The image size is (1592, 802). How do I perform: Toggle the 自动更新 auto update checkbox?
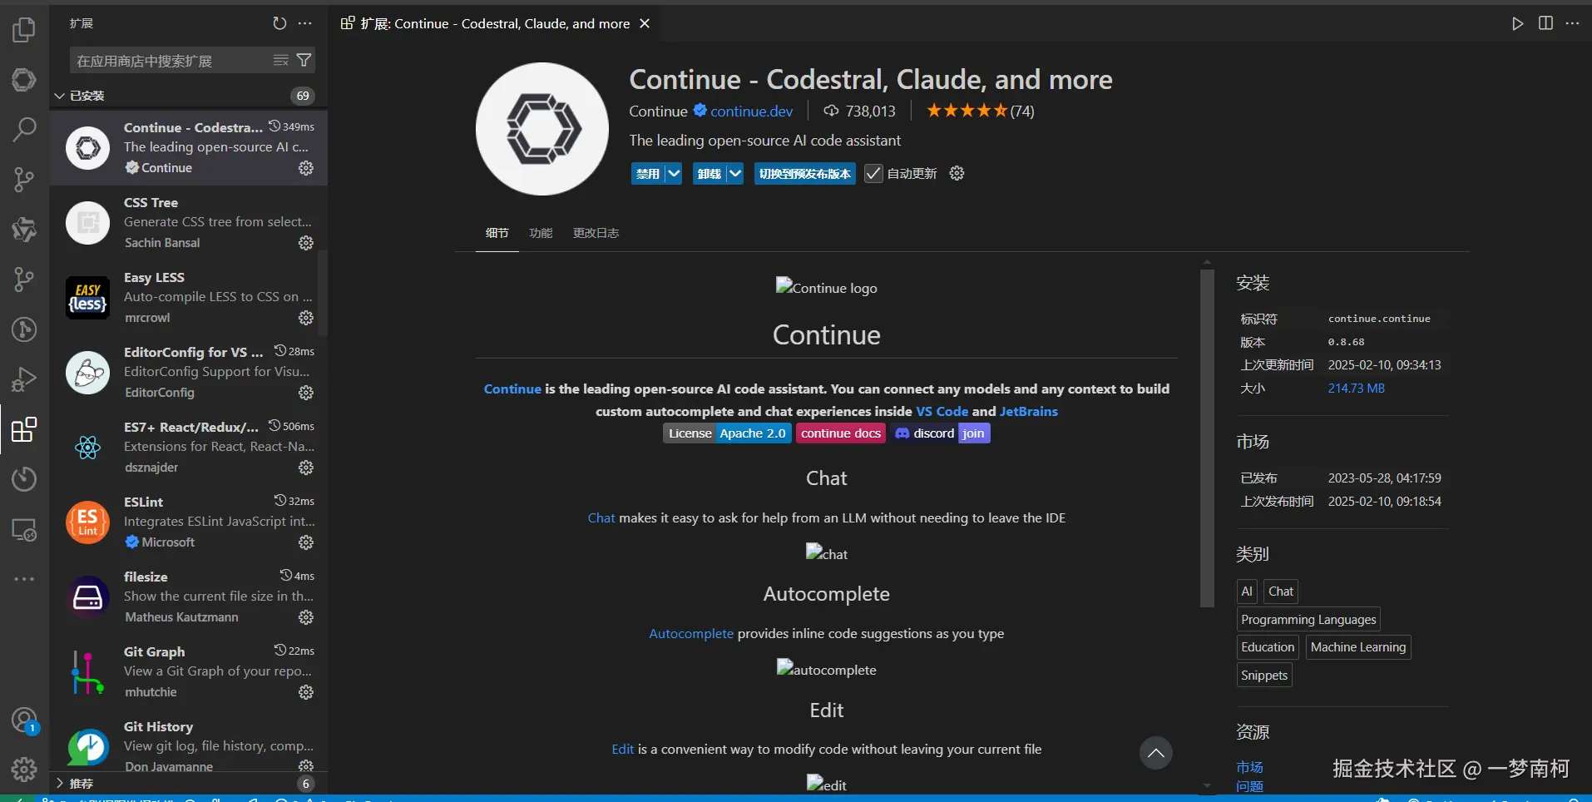coord(873,174)
